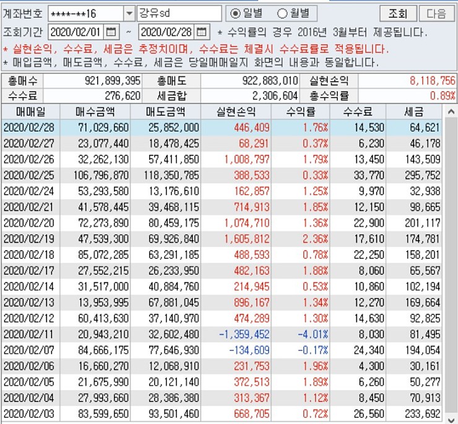
Task: Click the account name field 강유sd
Action: point(179,14)
